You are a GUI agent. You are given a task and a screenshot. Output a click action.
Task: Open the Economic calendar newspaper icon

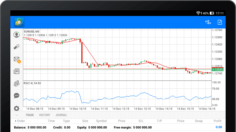(x=17, y=84)
